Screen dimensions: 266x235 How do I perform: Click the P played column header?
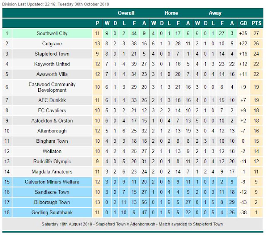(x=97, y=23)
